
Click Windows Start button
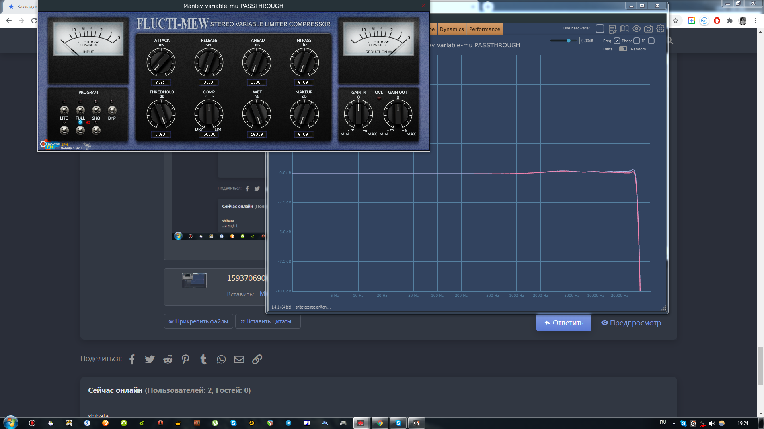click(x=11, y=423)
